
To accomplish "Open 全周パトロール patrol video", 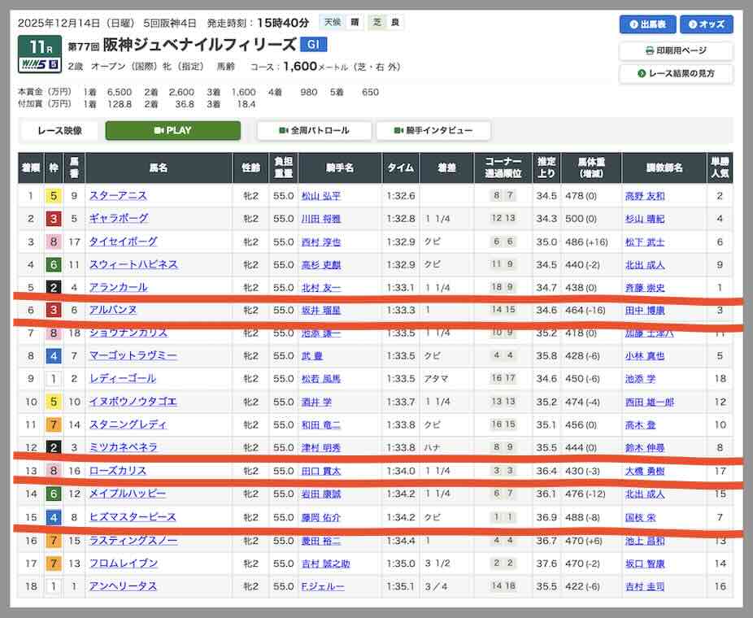I will click(x=314, y=130).
